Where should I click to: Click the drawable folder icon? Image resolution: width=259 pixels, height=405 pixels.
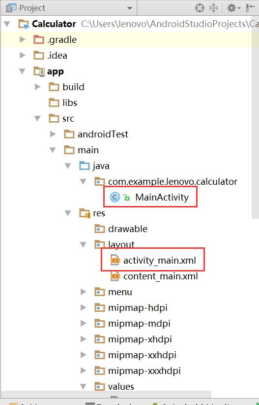(x=99, y=229)
